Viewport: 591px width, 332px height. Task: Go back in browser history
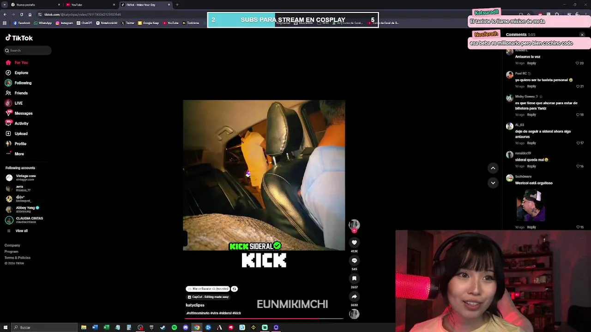click(x=5, y=14)
